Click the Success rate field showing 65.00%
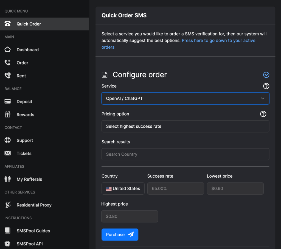The image size is (281, 249). 176,189
